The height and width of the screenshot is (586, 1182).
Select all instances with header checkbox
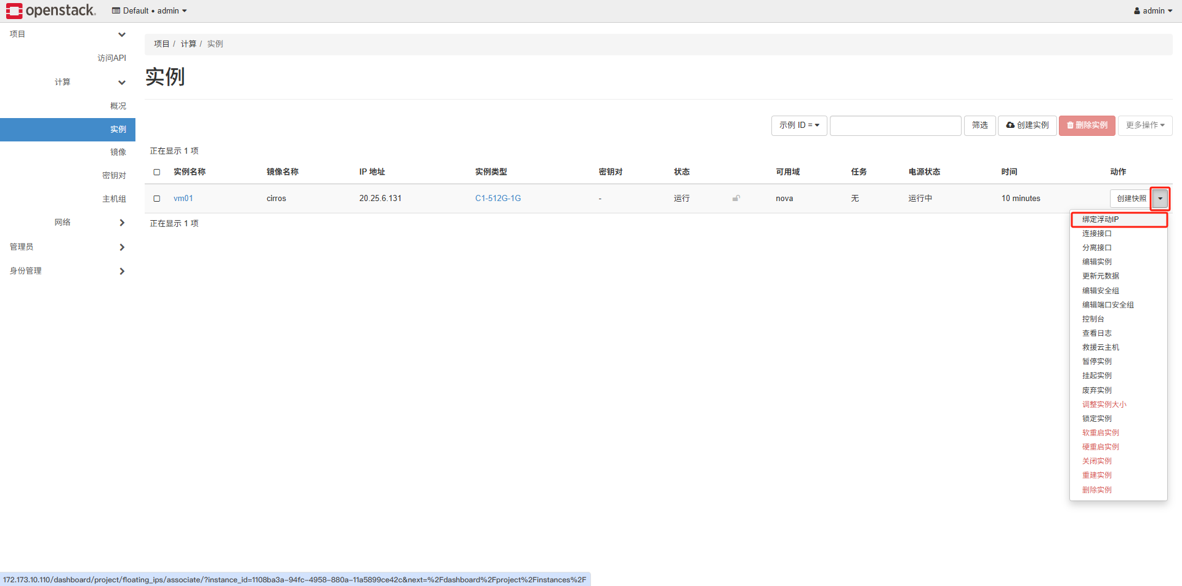[157, 172]
